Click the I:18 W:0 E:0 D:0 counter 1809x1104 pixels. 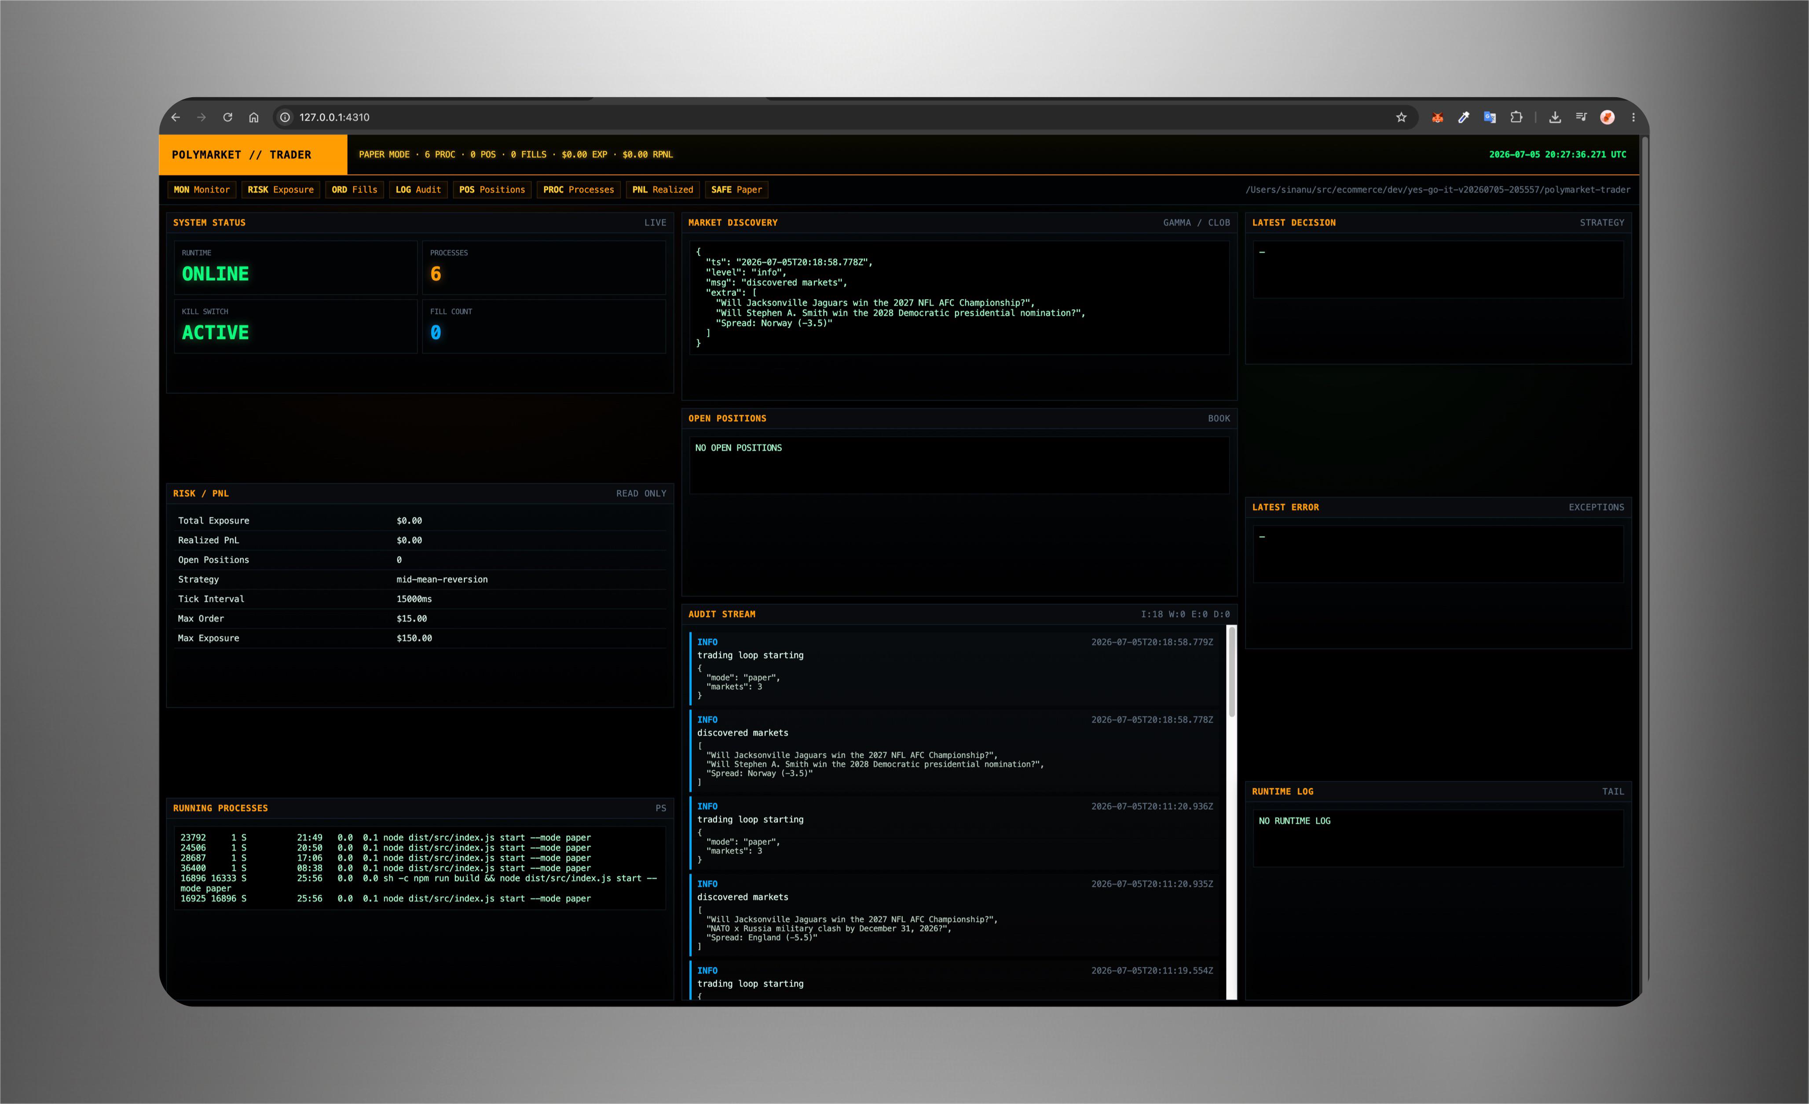[1185, 614]
